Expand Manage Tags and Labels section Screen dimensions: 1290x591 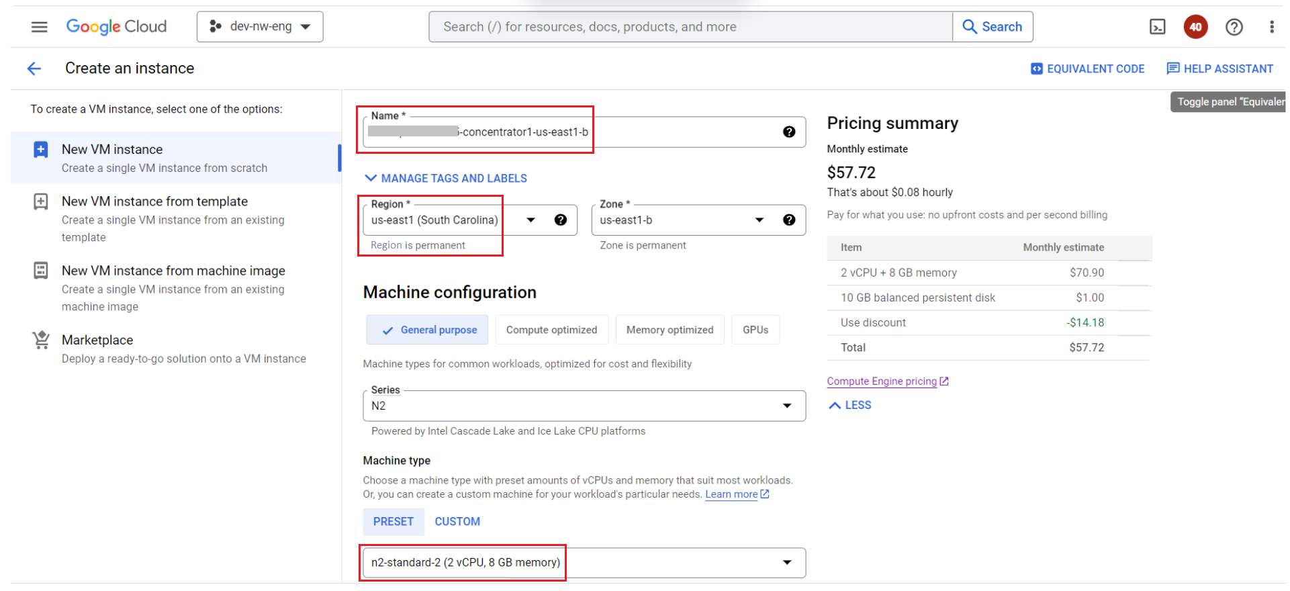pos(446,179)
